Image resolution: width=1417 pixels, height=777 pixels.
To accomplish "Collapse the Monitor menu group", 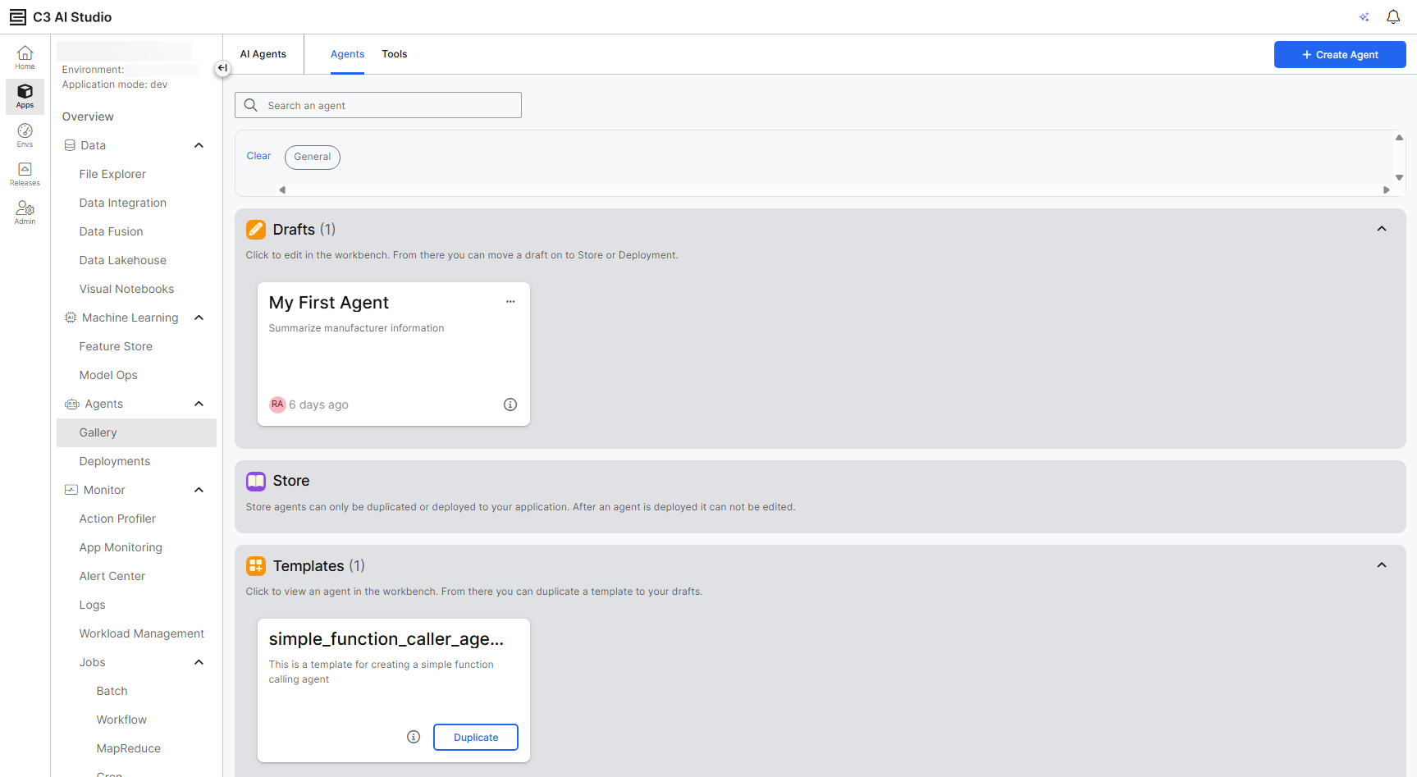I will tap(199, 490).
